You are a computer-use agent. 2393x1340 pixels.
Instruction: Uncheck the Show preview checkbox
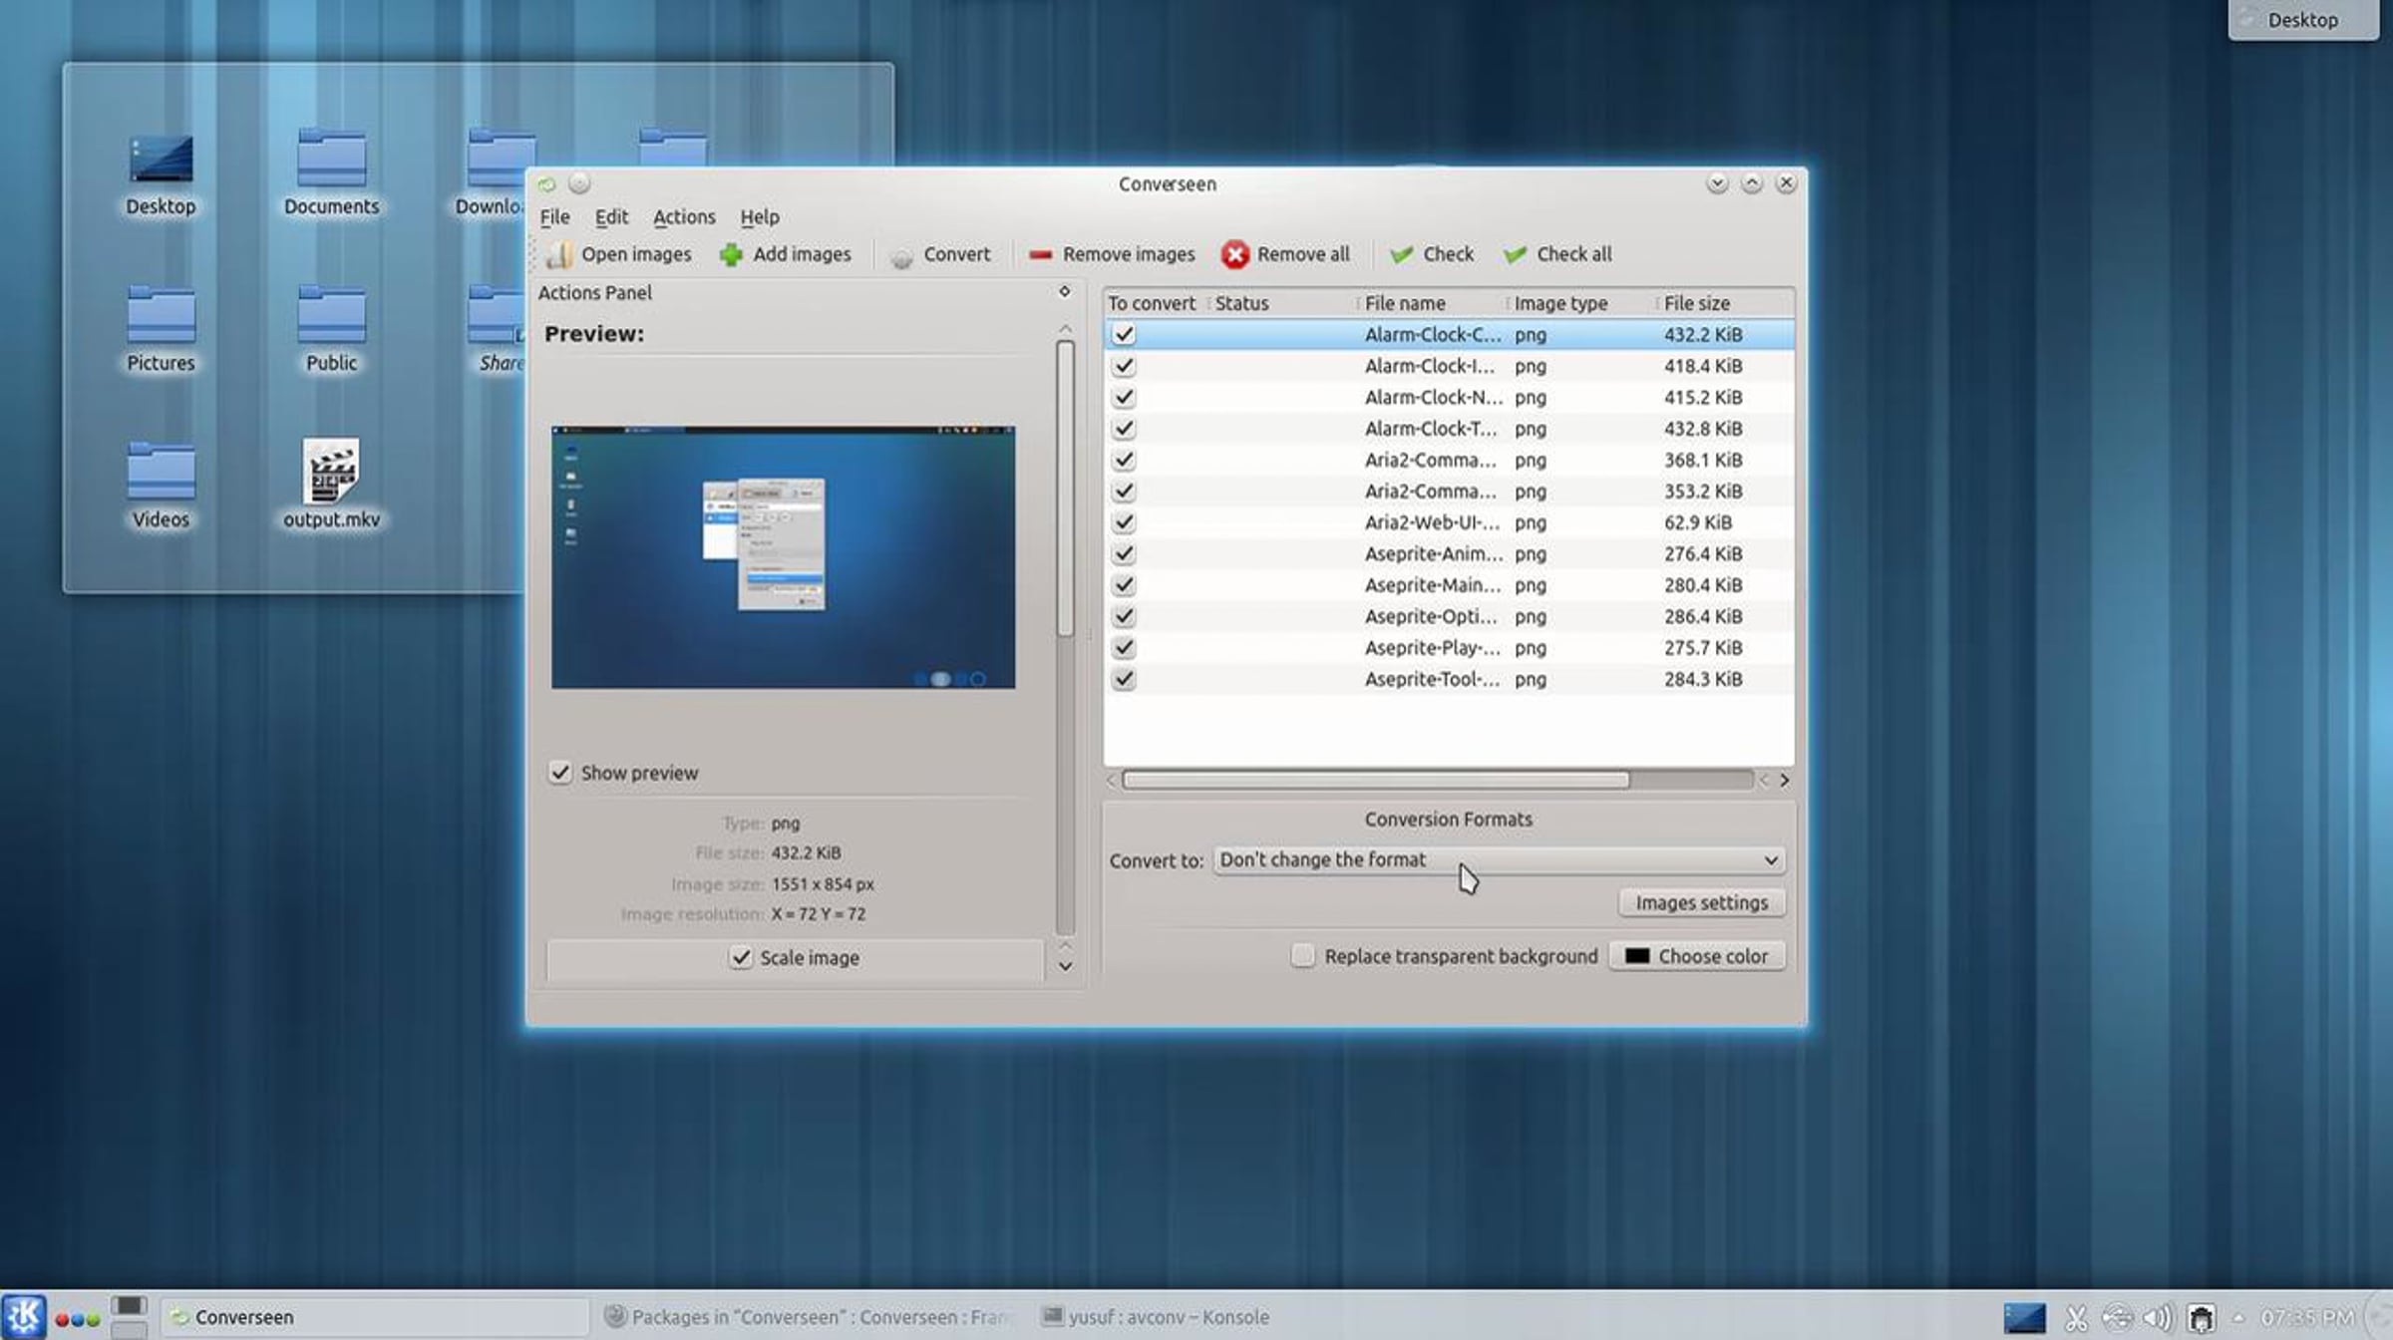pyautogui.click(x=560, y=773)
